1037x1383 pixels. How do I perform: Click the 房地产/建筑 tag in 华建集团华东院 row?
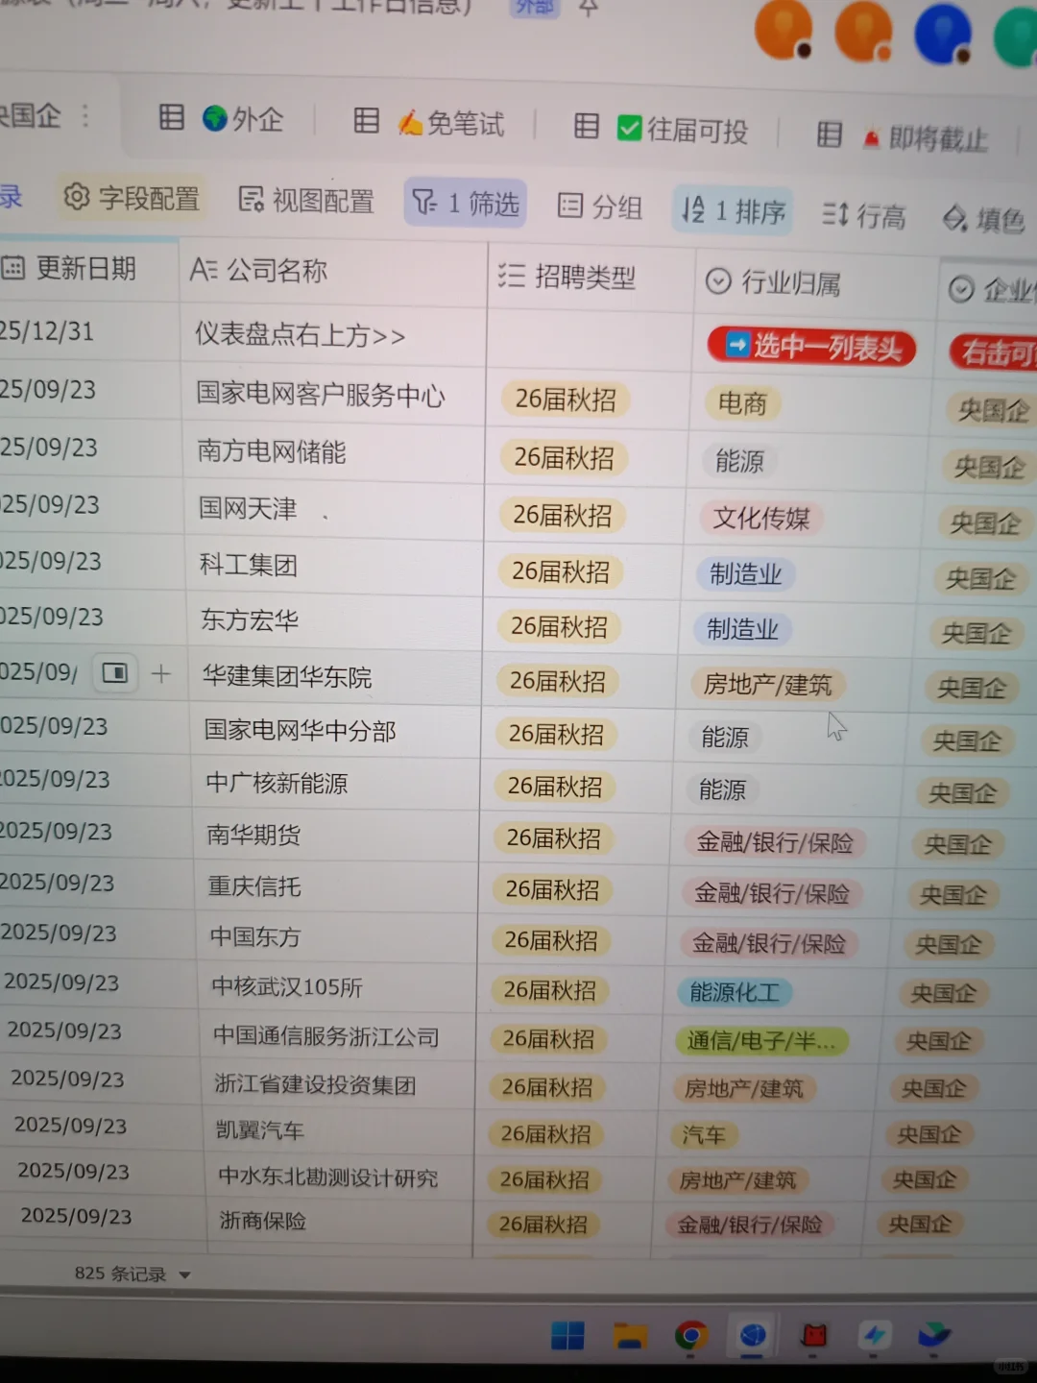click(x=768, y=685)
